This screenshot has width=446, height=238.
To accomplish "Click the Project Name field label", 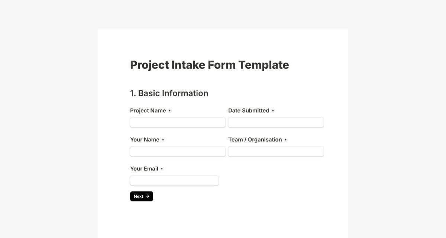I will pos(148,110).
